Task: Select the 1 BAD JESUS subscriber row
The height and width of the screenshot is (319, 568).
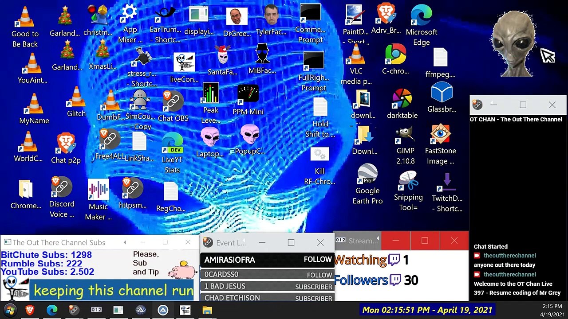Action: 268,286
